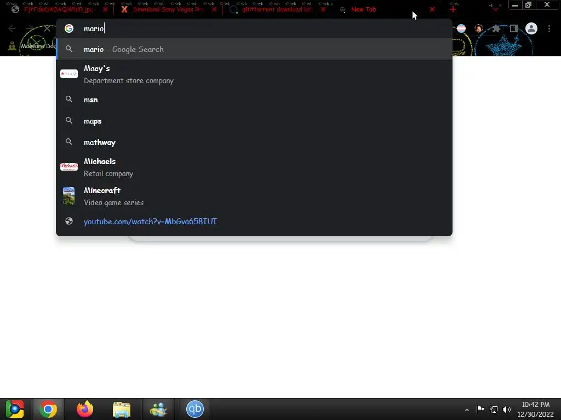The image size is (561, 420).
Task: Open the Action Center flag icon
Action: pos(480,409)
